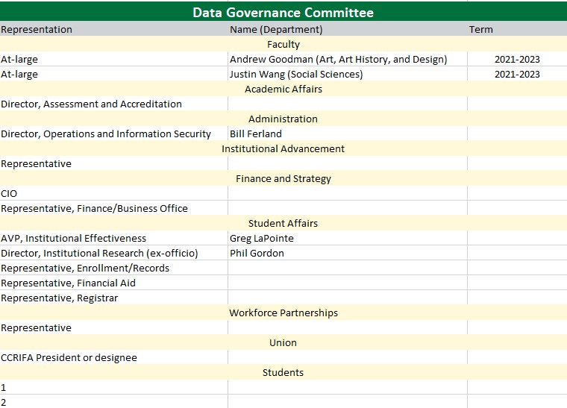Click the Justin Wang (Social Sciences) cell
This screenshot has width=567, height=408.
pos(296,75)
